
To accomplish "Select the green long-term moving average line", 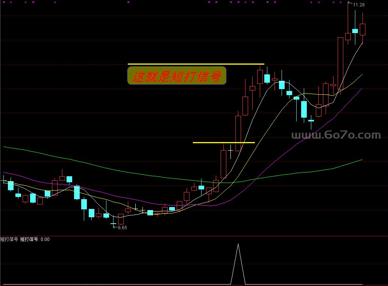I will click(x=113, y=170).
